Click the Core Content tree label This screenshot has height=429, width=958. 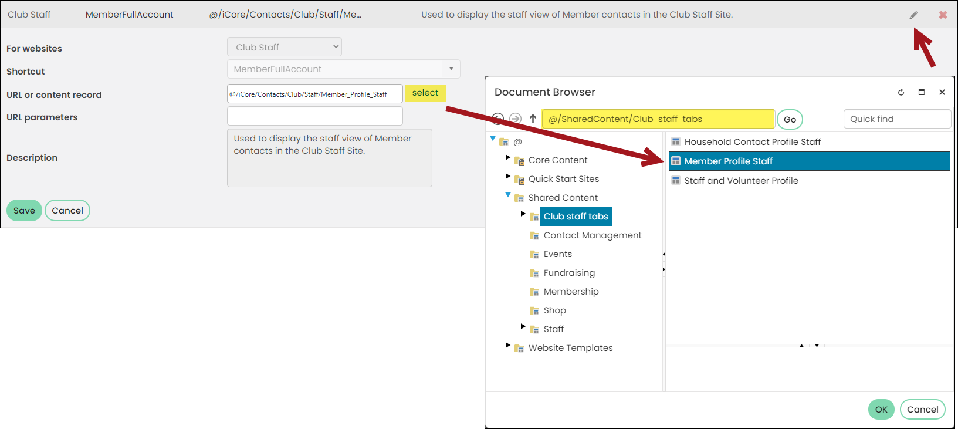558,160
